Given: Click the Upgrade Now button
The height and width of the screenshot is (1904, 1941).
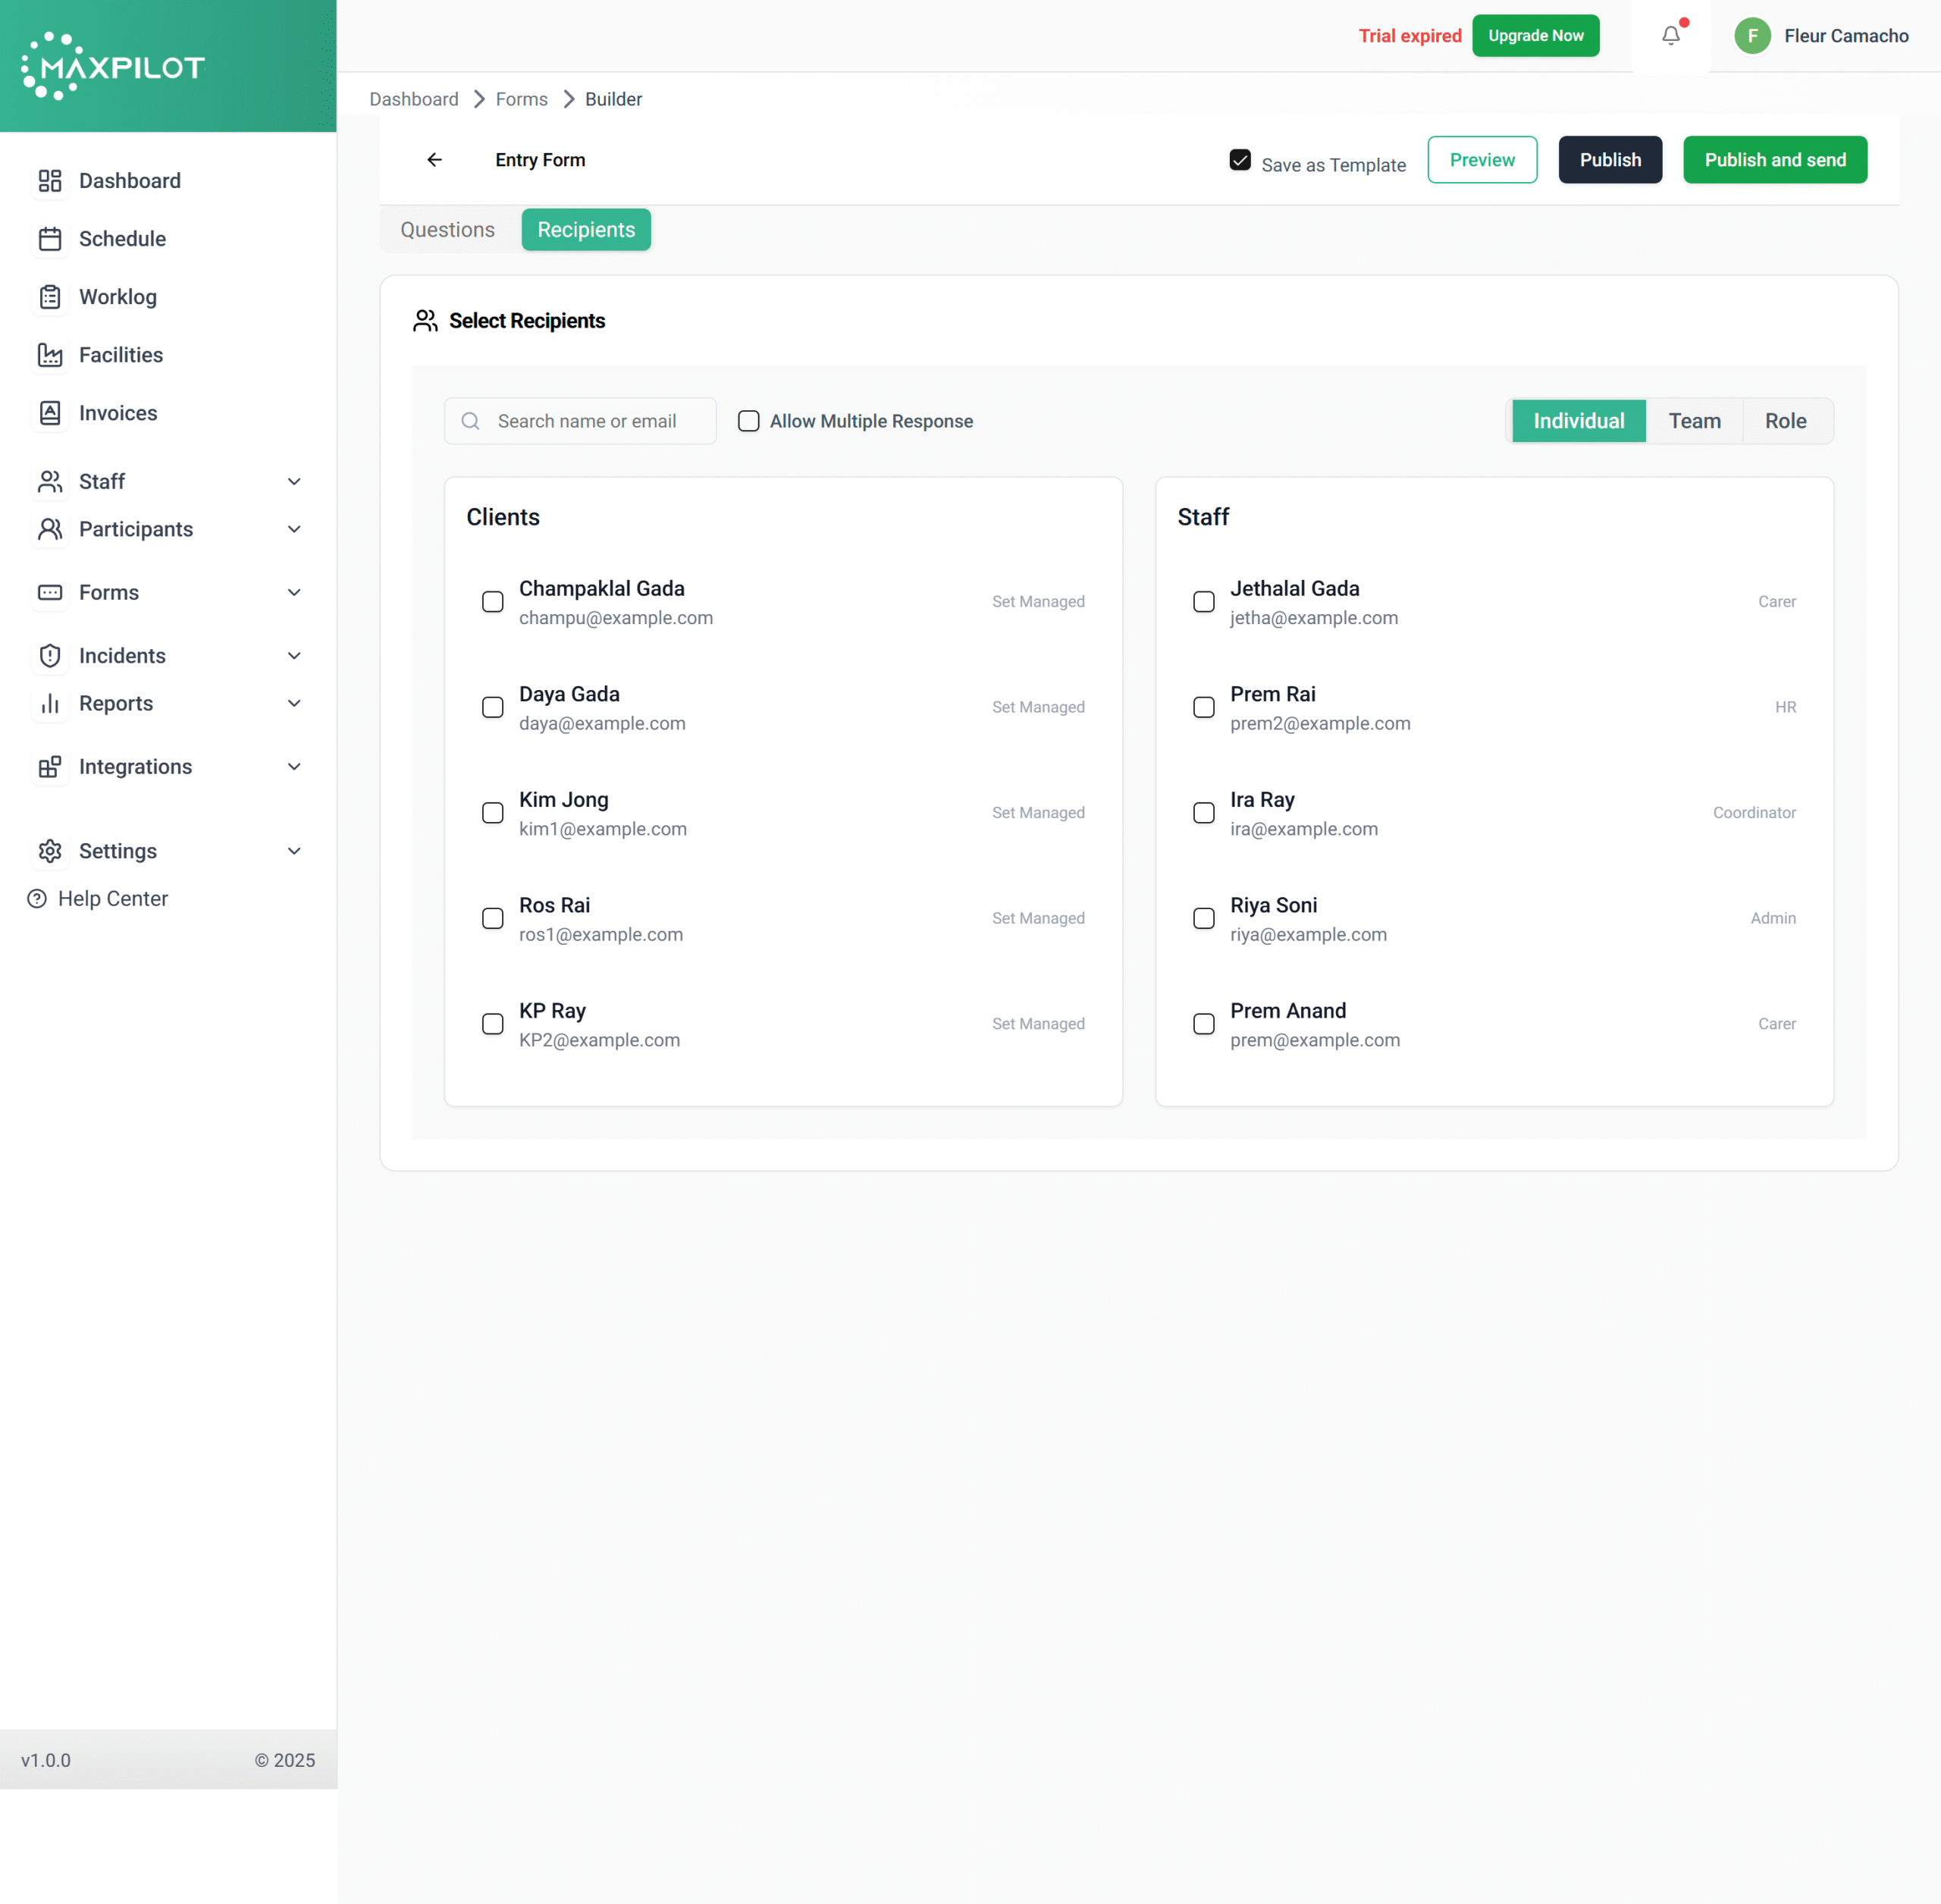Looking at the screenshot, I should click(x=1535, y=36).
